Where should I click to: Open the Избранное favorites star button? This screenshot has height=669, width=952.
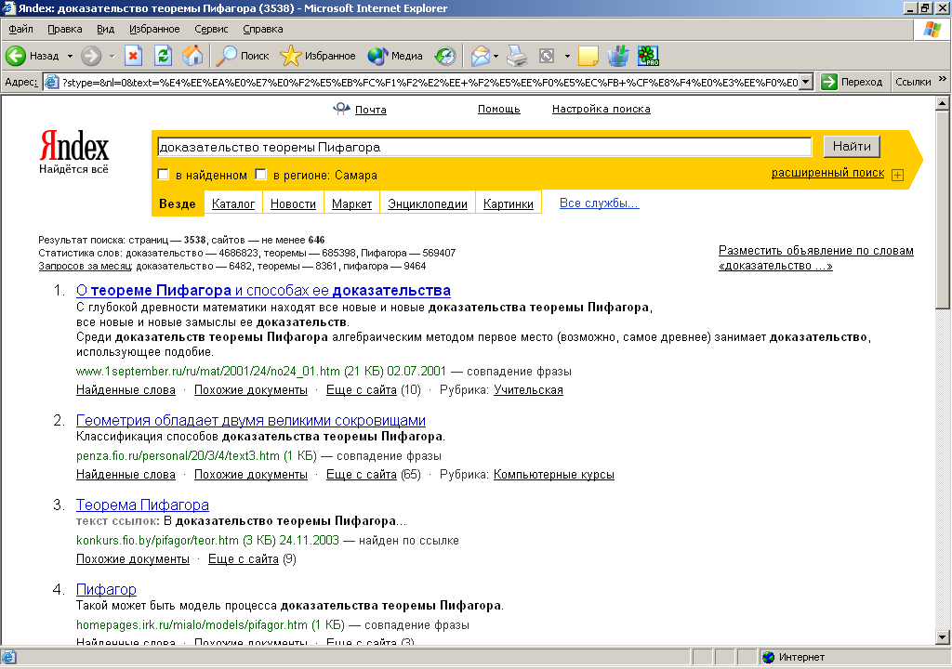(318, 56)
